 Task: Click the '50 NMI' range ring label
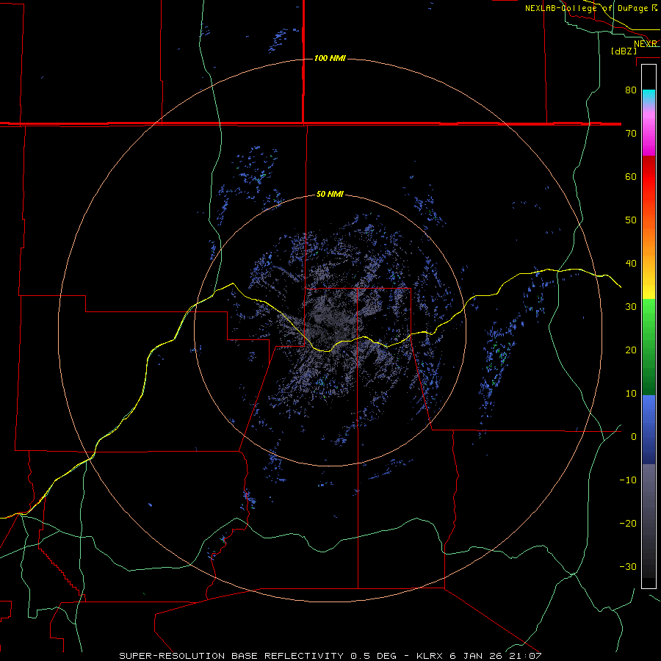[330, 195]
